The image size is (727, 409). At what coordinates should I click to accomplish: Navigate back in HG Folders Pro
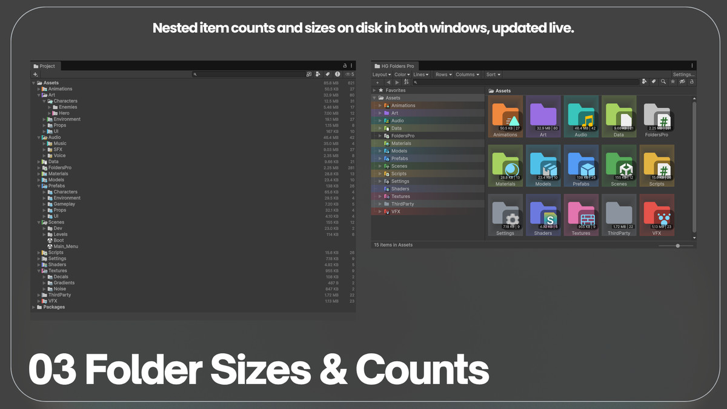pos(388,82)
